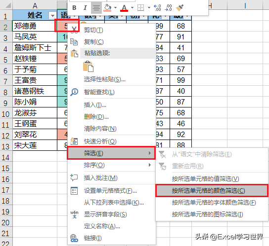Open 设置单元格格式(F)... dialog
The image size is (269, 246).
(x=110, y=191)
